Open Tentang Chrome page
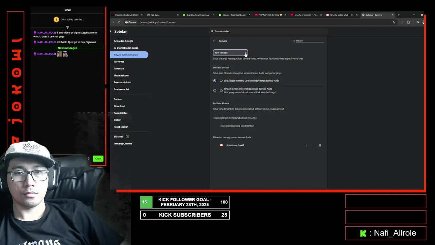This screenshot has height=245, width=435. 123,144
